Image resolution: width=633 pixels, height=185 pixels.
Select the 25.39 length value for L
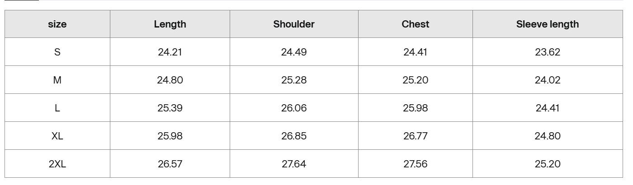[x=170, y=108]
